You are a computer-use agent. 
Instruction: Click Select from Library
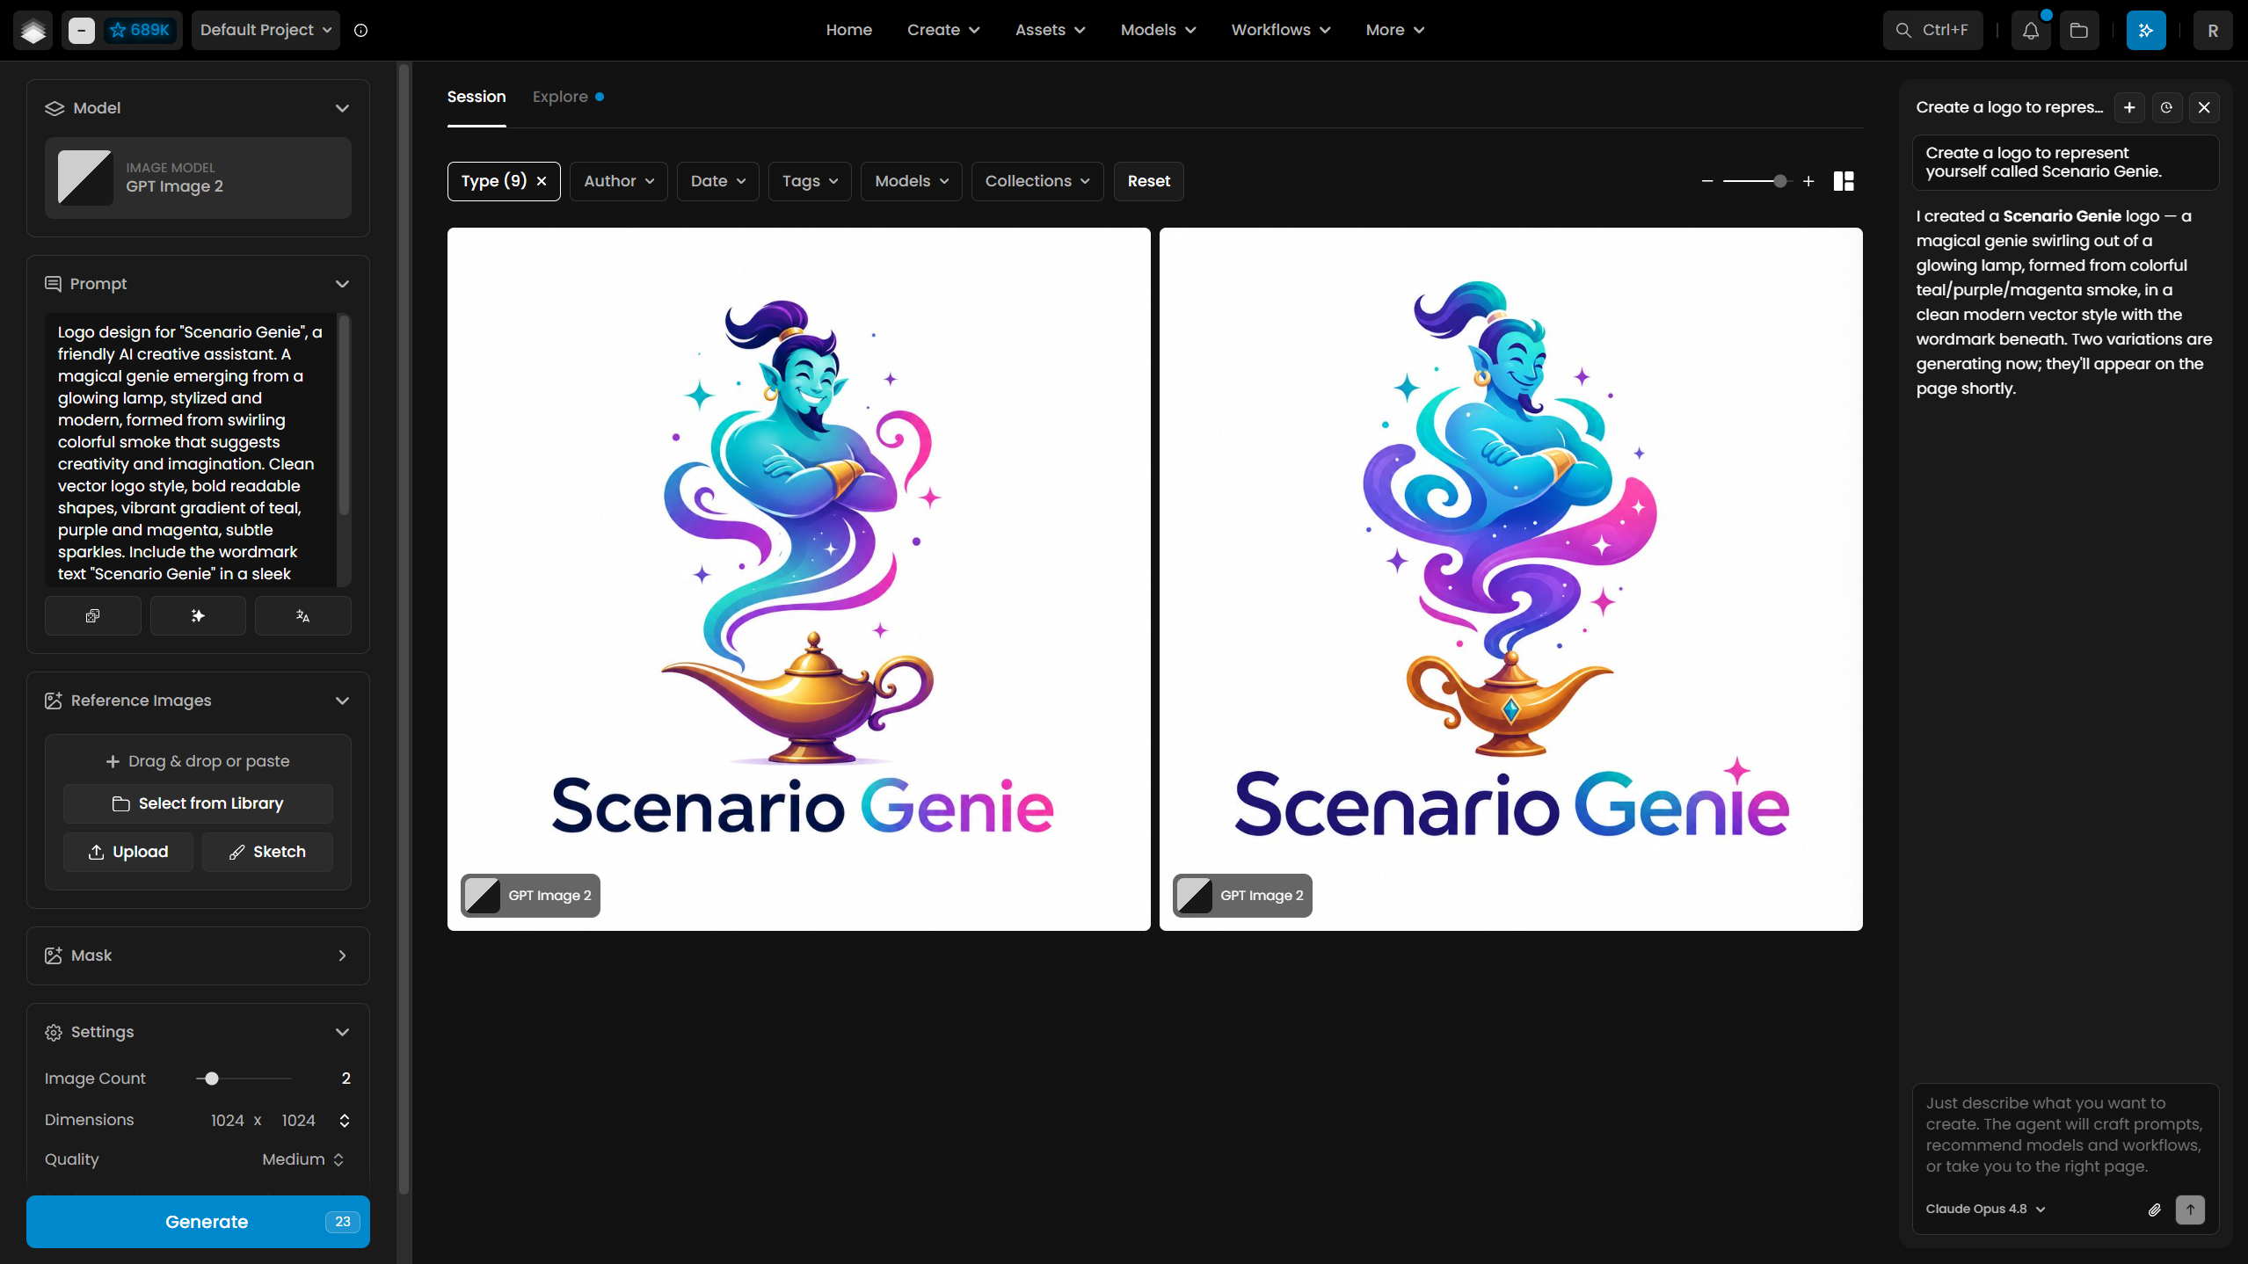(198, 803)
